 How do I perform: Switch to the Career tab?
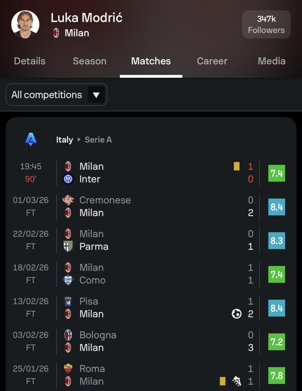212,61
